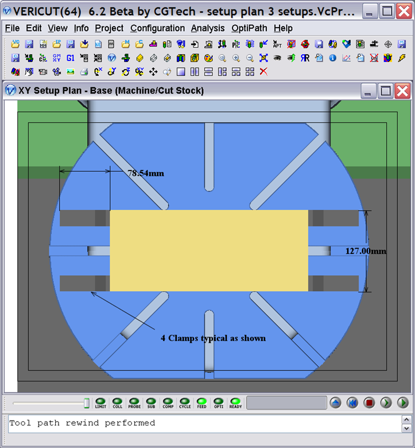Image resolution: width=415 pixels, height=448 pixels.
Task: Click the Zoom In magnifier icon
Action: (x=236, y=58)
